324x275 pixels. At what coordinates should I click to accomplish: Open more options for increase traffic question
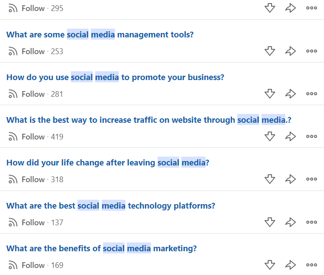coord(312,136)
